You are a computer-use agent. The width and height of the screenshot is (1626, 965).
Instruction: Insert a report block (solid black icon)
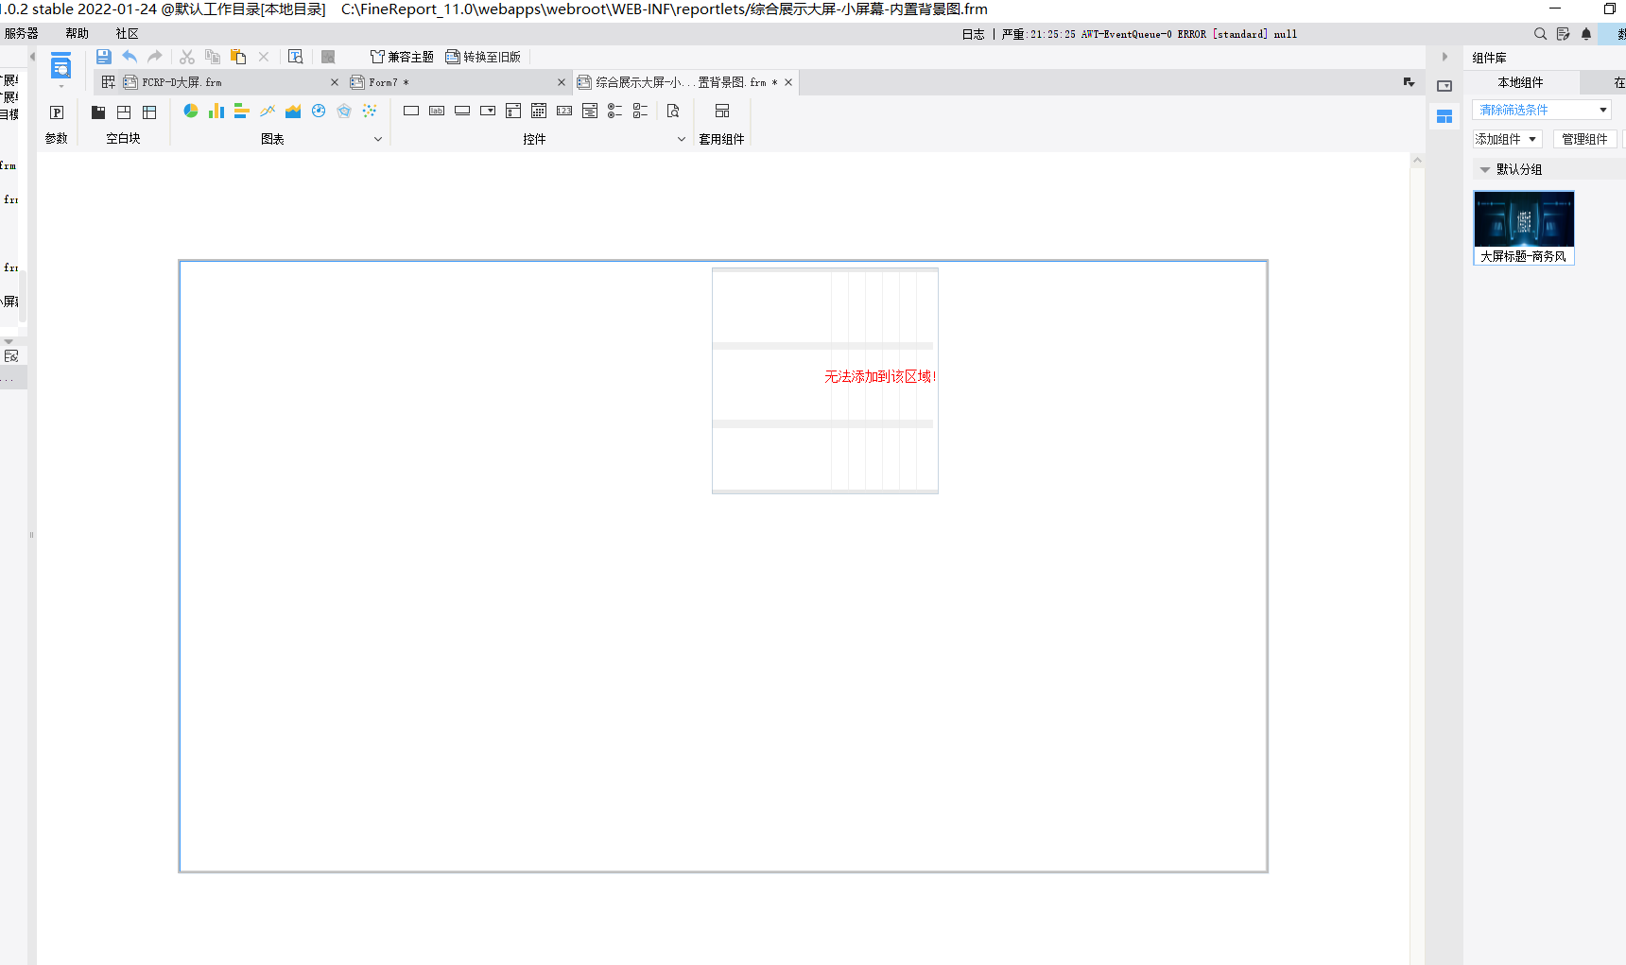point(98,112)
